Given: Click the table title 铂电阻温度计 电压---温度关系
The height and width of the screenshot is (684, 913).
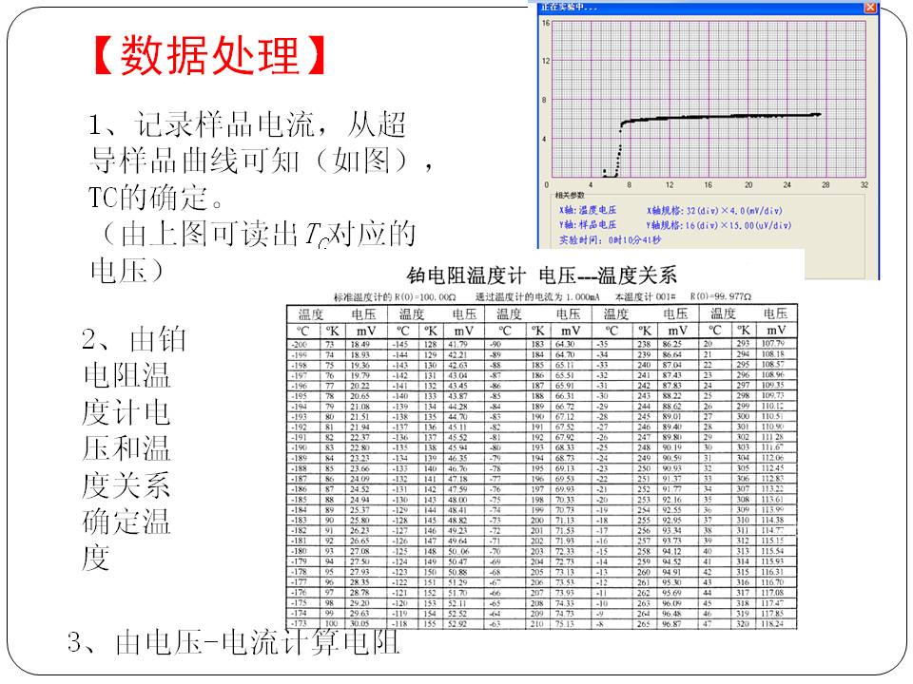Looking at the screenshot, I should [541, 275].
